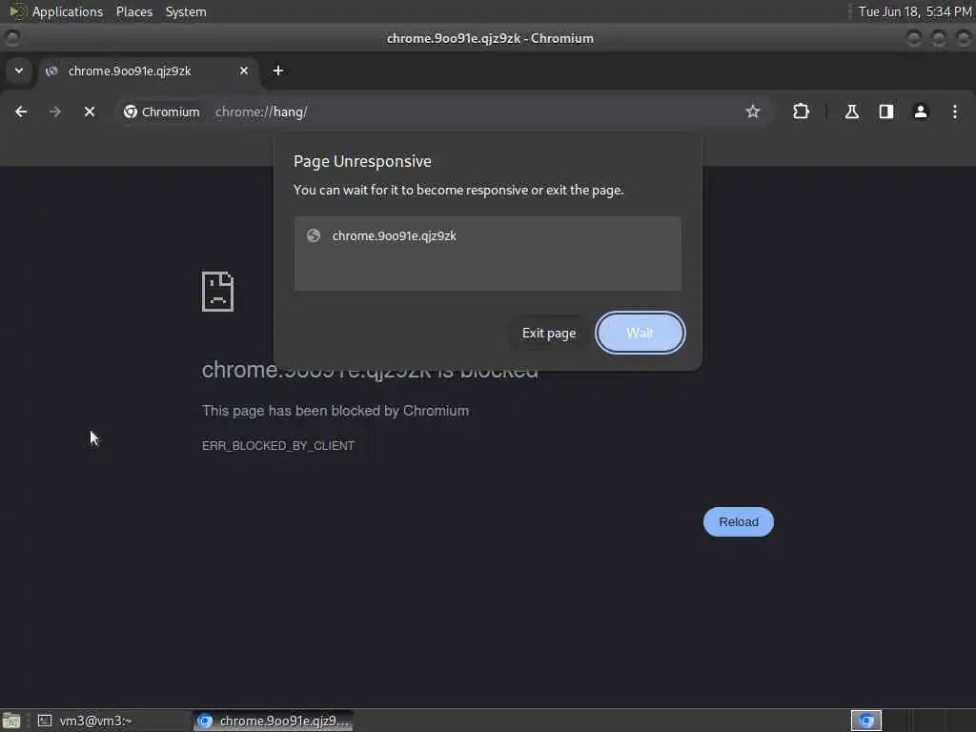Open the Places menu
Viewport: 976px width, 732px height.
pos(134,11)
